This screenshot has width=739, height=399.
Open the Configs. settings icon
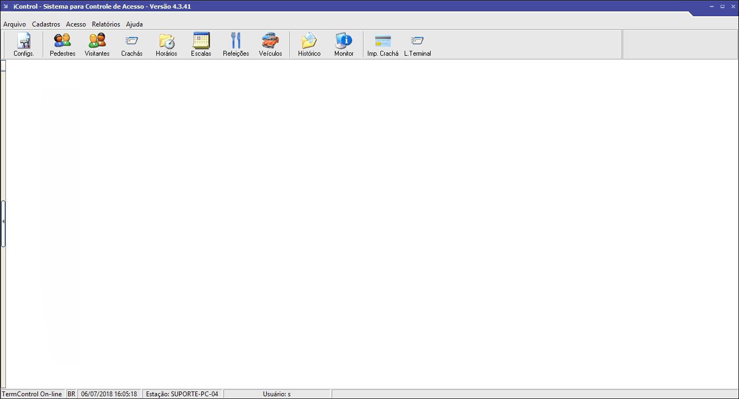[24, 44]
